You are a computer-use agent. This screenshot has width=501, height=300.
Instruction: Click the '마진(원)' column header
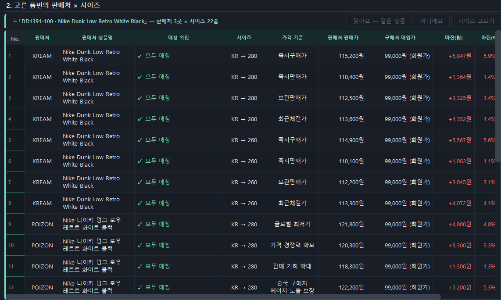coord(454,38)
